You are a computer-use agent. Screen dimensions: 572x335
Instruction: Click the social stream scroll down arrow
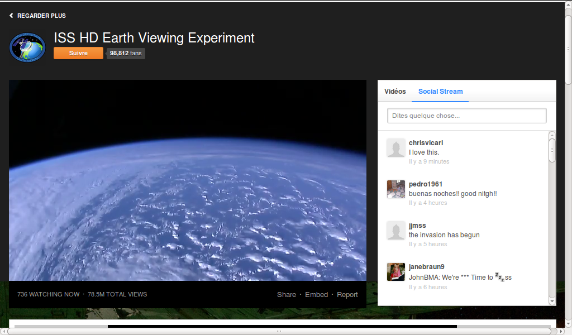point(552,301)
